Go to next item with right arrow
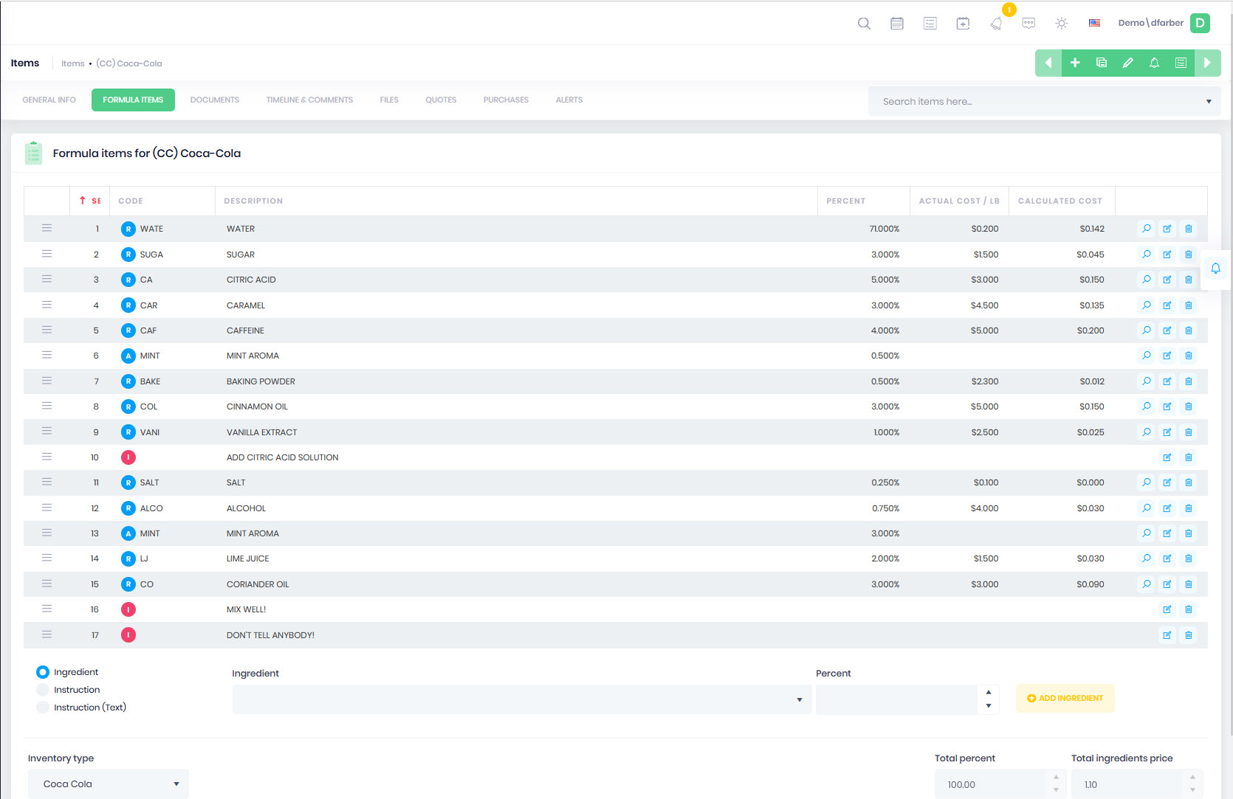 (1208, 63)
